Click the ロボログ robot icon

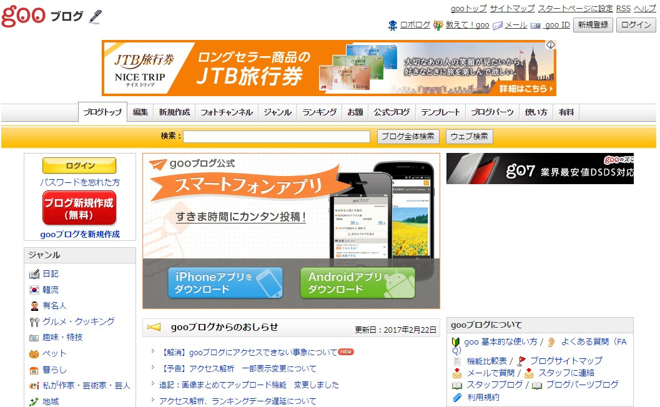392,25
